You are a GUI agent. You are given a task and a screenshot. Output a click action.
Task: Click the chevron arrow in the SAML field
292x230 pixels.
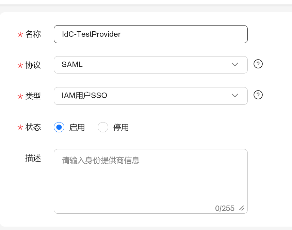point(235,65)
